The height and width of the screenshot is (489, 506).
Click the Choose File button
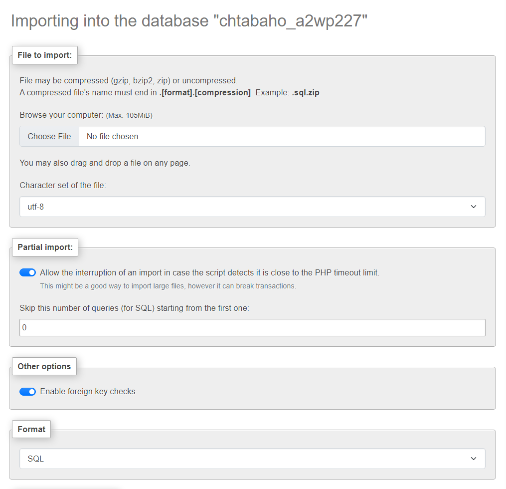point(49,136)
